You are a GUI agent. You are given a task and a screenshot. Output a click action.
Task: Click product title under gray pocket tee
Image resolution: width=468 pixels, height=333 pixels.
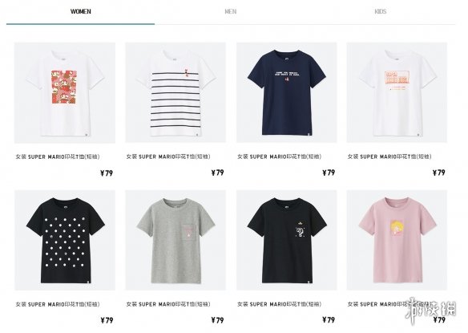(x=168, y=304)
